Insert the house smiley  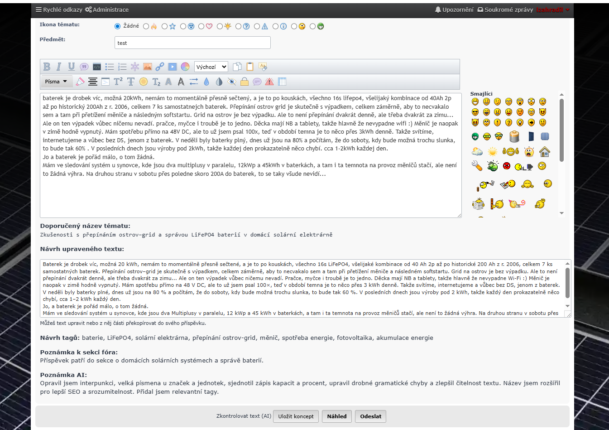coord(545,151)
